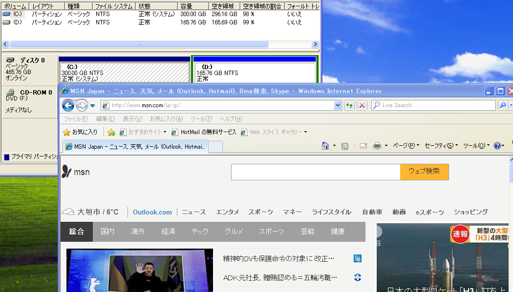Click the Add to Favorites Bar icon
This screenshot has height=292, width=513.
[111, 132]
